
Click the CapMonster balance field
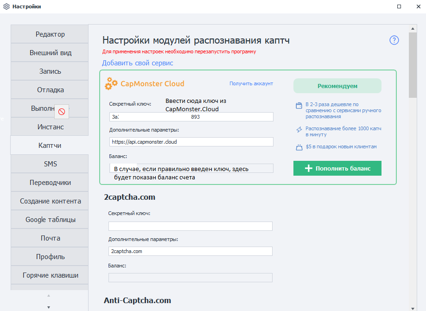191,168
